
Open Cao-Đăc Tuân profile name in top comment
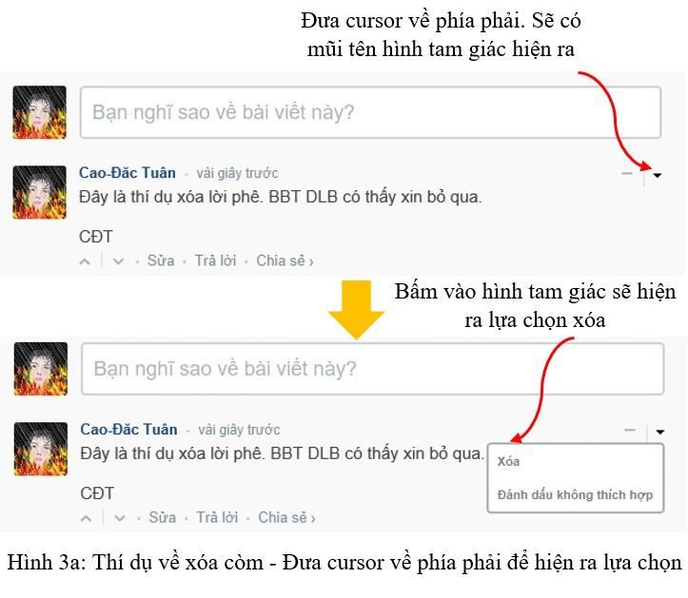[128, 173]
